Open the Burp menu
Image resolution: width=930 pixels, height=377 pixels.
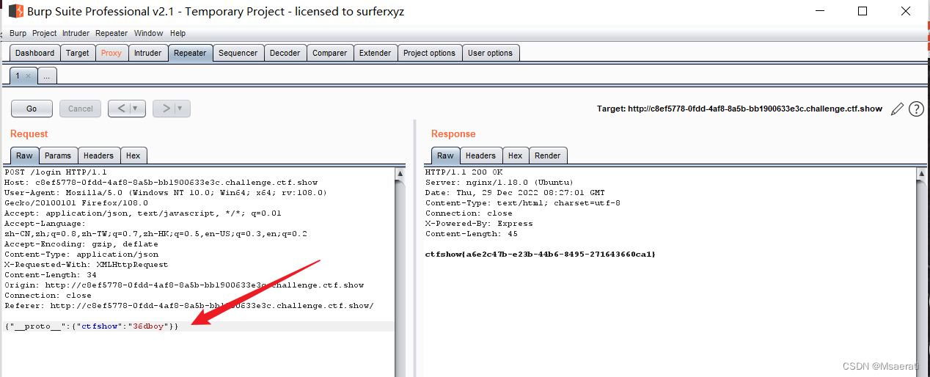[x=18, y=33]
